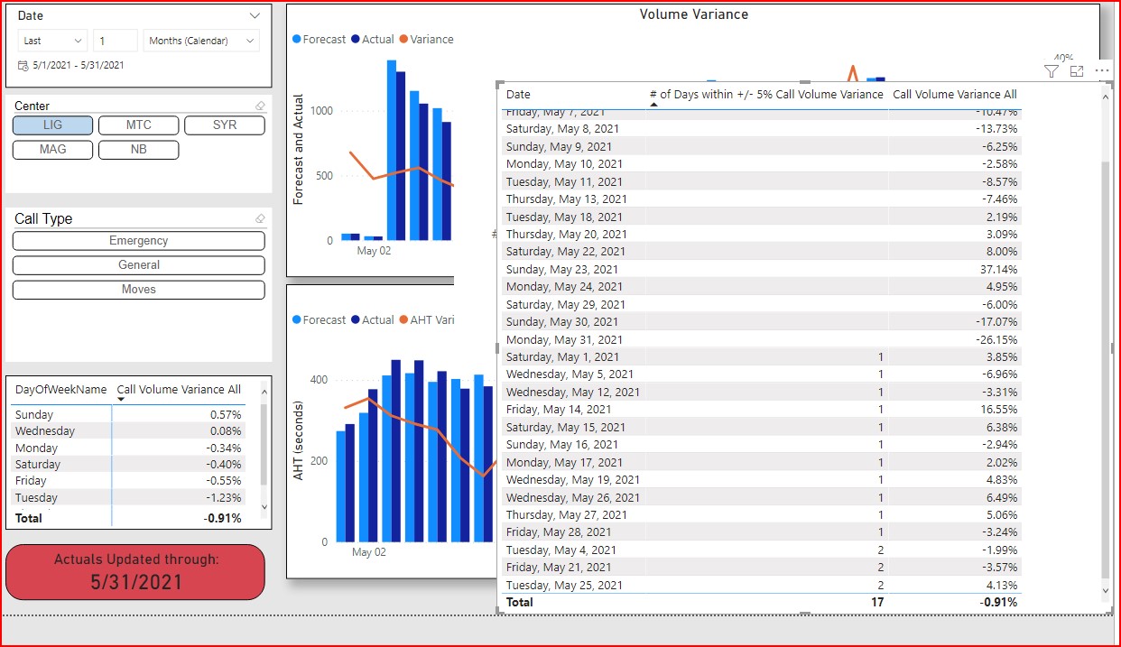Viewport: 1121px width, 647px height.
Task: Sort by the Date column header
Action: [518, 94]
